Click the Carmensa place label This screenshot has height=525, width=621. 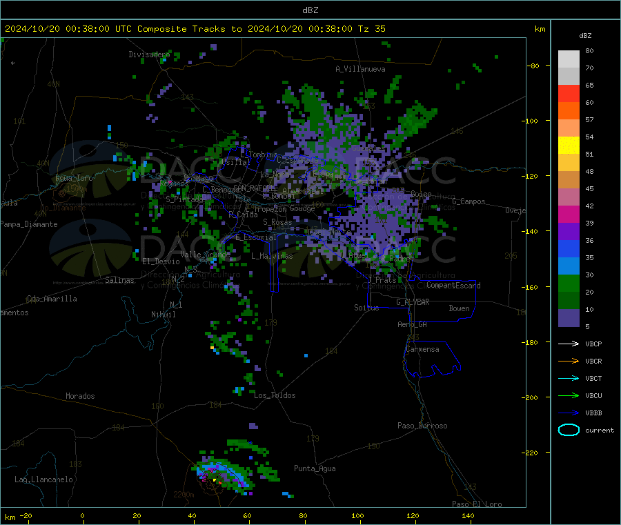tap(422, 349)
